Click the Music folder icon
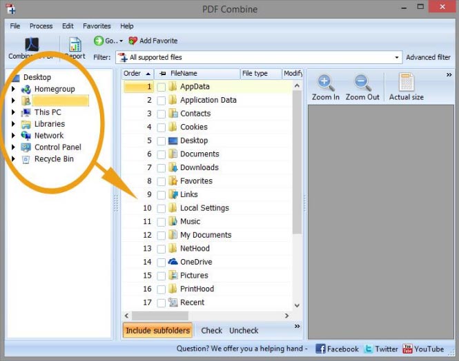This screenshot has height=361, width=459. point(173,221)
